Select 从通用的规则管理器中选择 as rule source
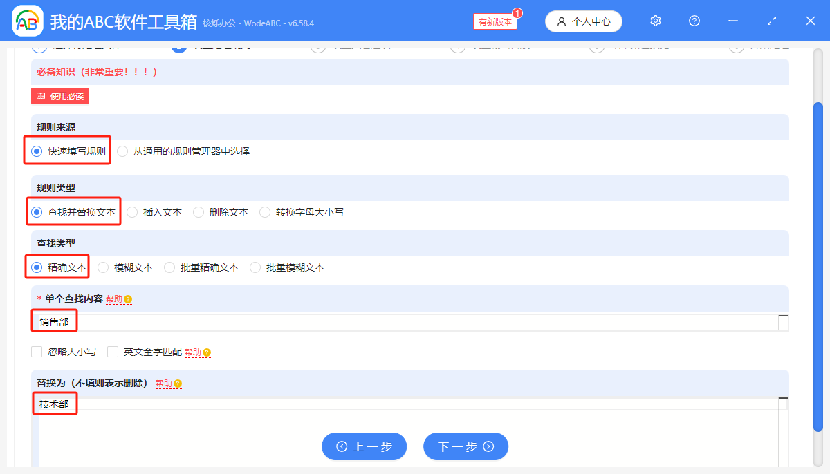Image resolution: width=830 pixels, height=474 pixels. (x=122, y=152)
